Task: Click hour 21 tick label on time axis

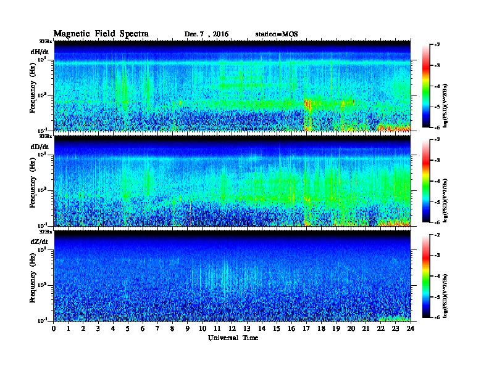Action: pos(366,329)
